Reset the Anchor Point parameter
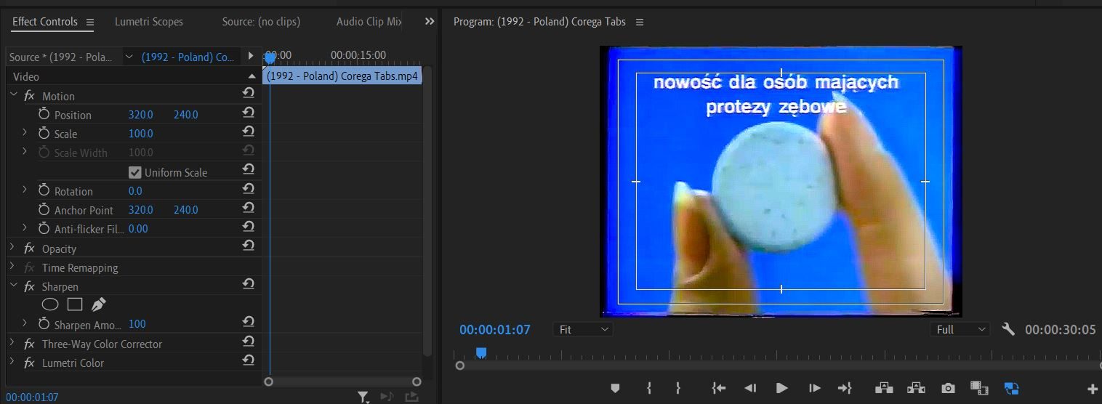1102x404 pixels. tap(249, 207)
